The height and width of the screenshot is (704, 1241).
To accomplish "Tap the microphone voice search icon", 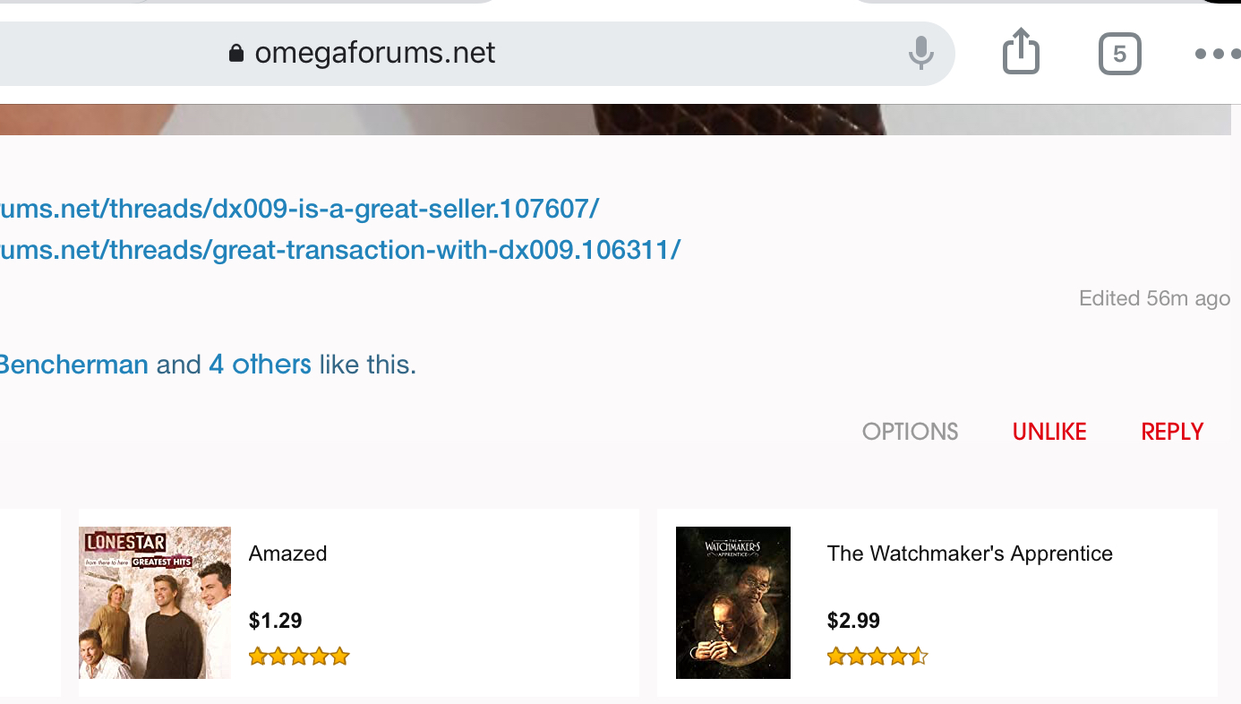I will pos(920,53).
